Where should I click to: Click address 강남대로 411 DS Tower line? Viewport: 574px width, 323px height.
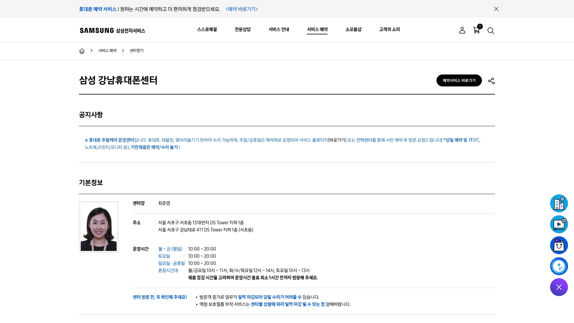[206, 230]
